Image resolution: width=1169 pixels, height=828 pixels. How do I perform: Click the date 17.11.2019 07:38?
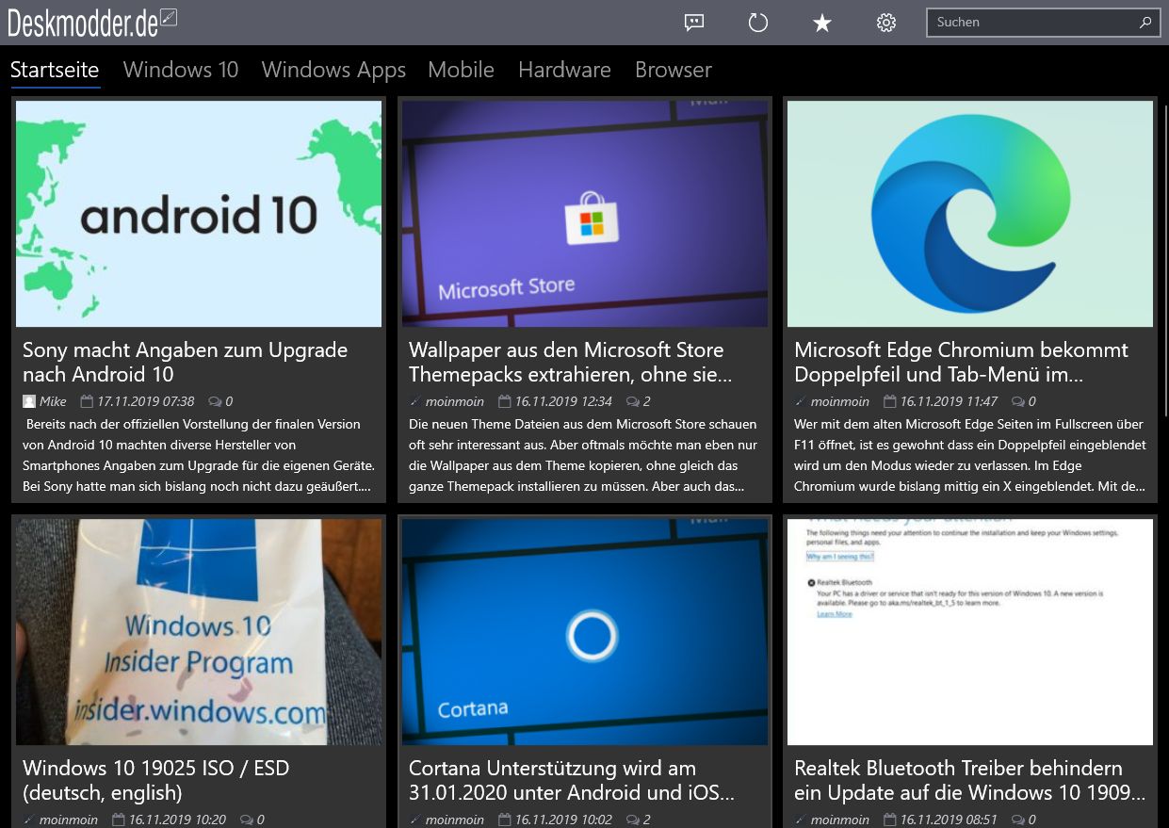tap(146, 401)
